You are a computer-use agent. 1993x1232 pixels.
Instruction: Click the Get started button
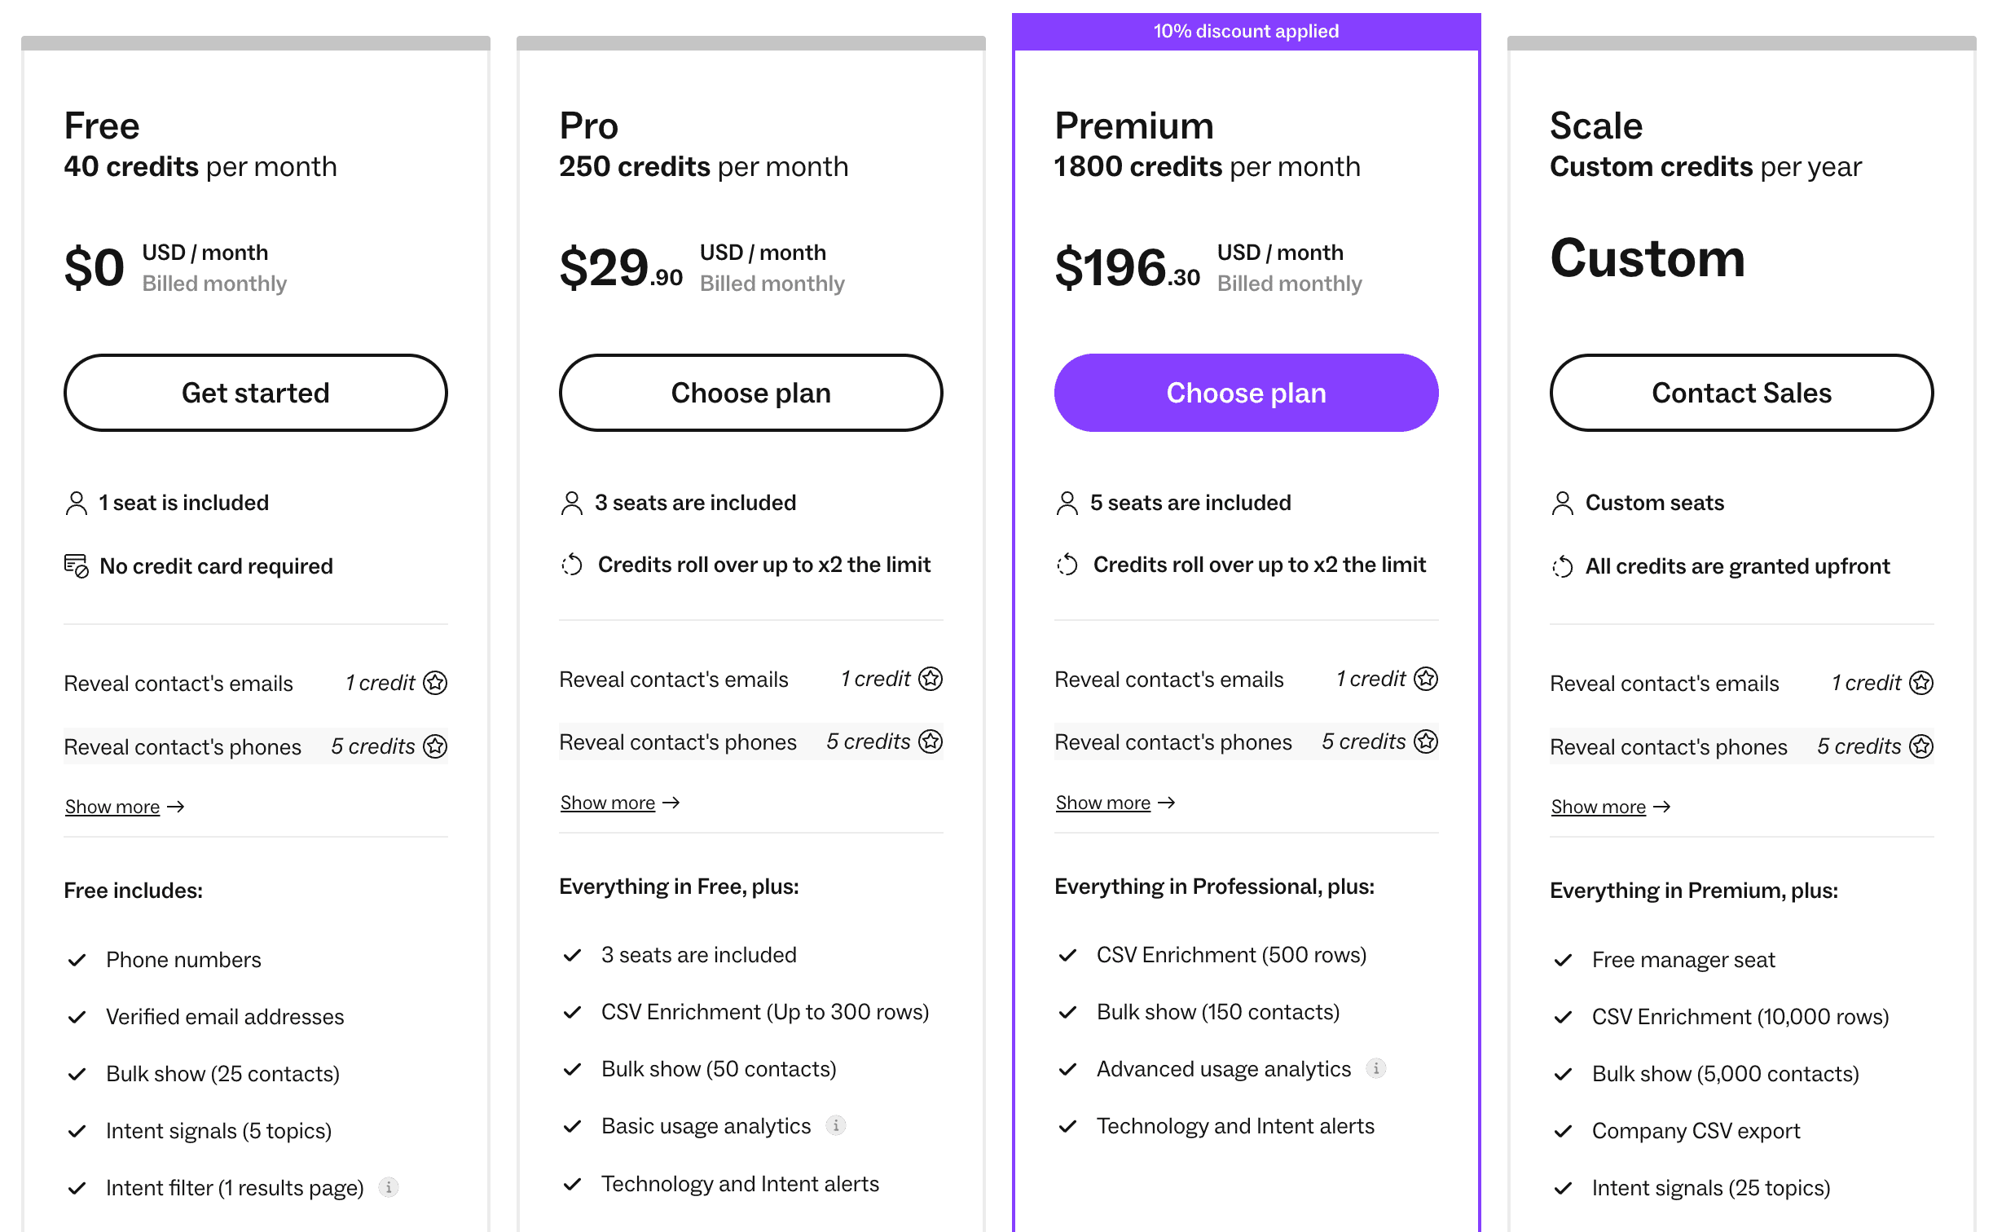click(256, 393)
